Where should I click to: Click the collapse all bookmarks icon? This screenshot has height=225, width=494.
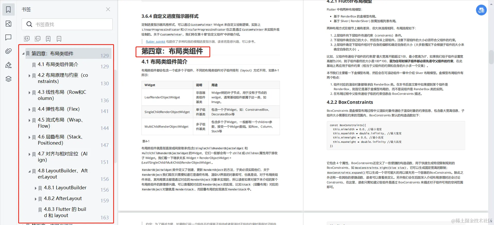[38, 39]
